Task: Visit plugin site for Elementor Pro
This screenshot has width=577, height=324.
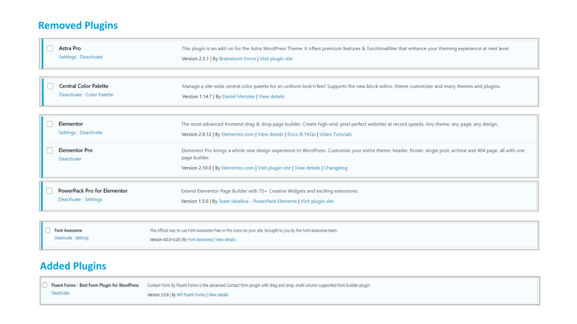Action: click(274, 168)
